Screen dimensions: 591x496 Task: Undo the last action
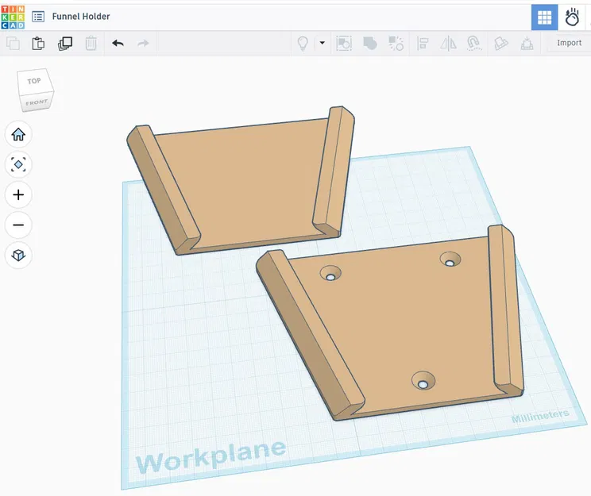(118, 44)
